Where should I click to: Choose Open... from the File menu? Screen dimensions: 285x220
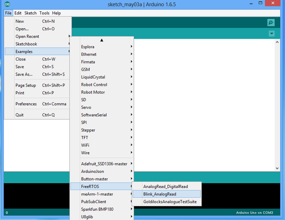(x=37, y=29)
